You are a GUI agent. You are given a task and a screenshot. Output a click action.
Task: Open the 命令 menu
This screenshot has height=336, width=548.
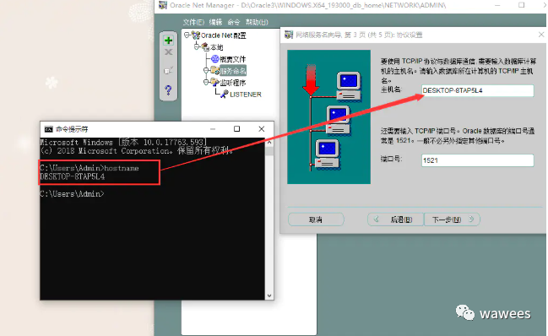click(233, 22)
